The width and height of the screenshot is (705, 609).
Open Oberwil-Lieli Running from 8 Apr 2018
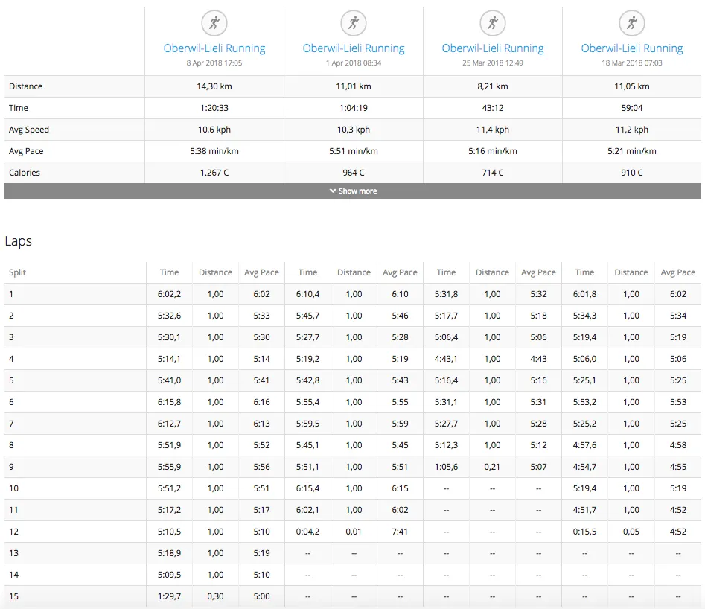pyautogui.click(x=214, y=48)
